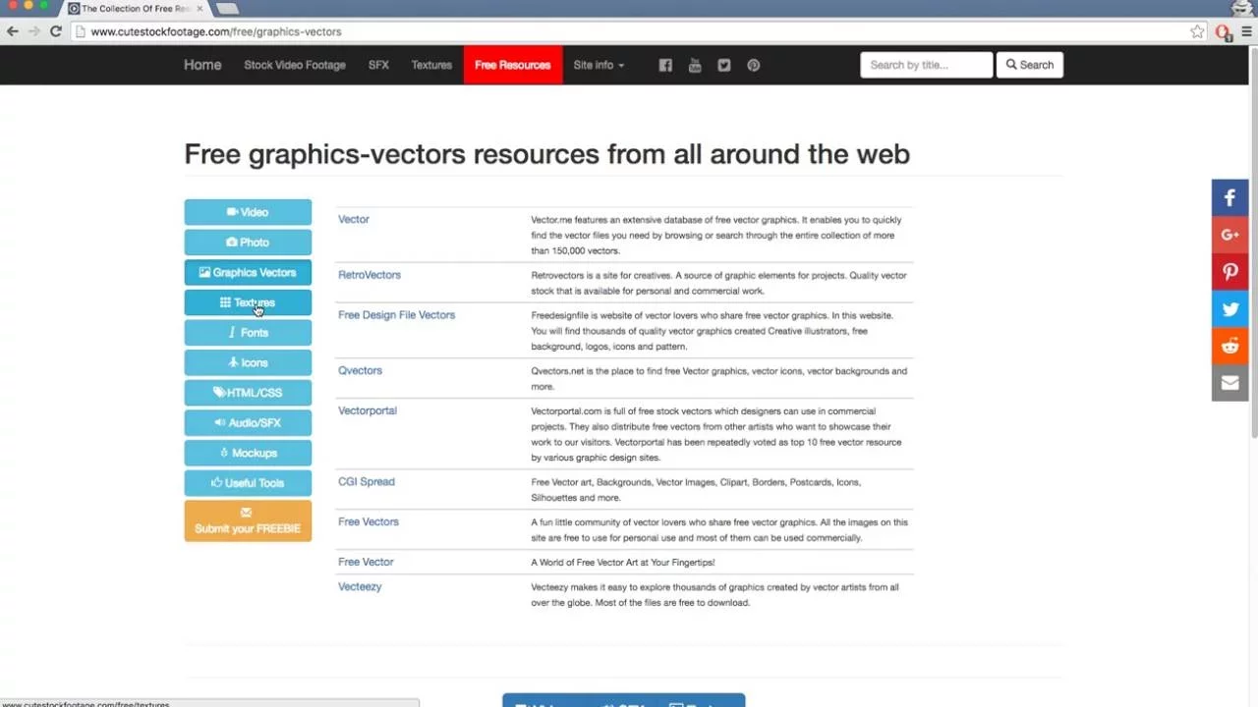Share on Twitter from the side share bar
1258x707 pixels.
[1229, 309]
